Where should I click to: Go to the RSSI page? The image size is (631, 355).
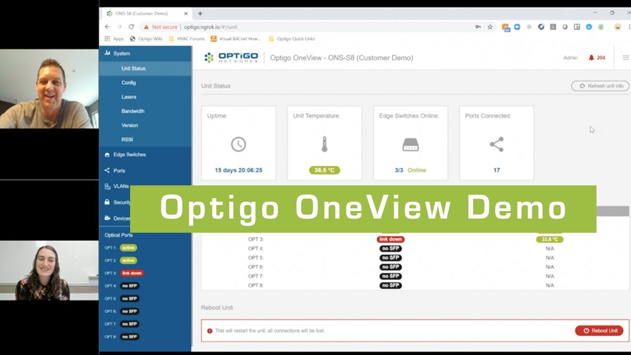click(127, 140)
